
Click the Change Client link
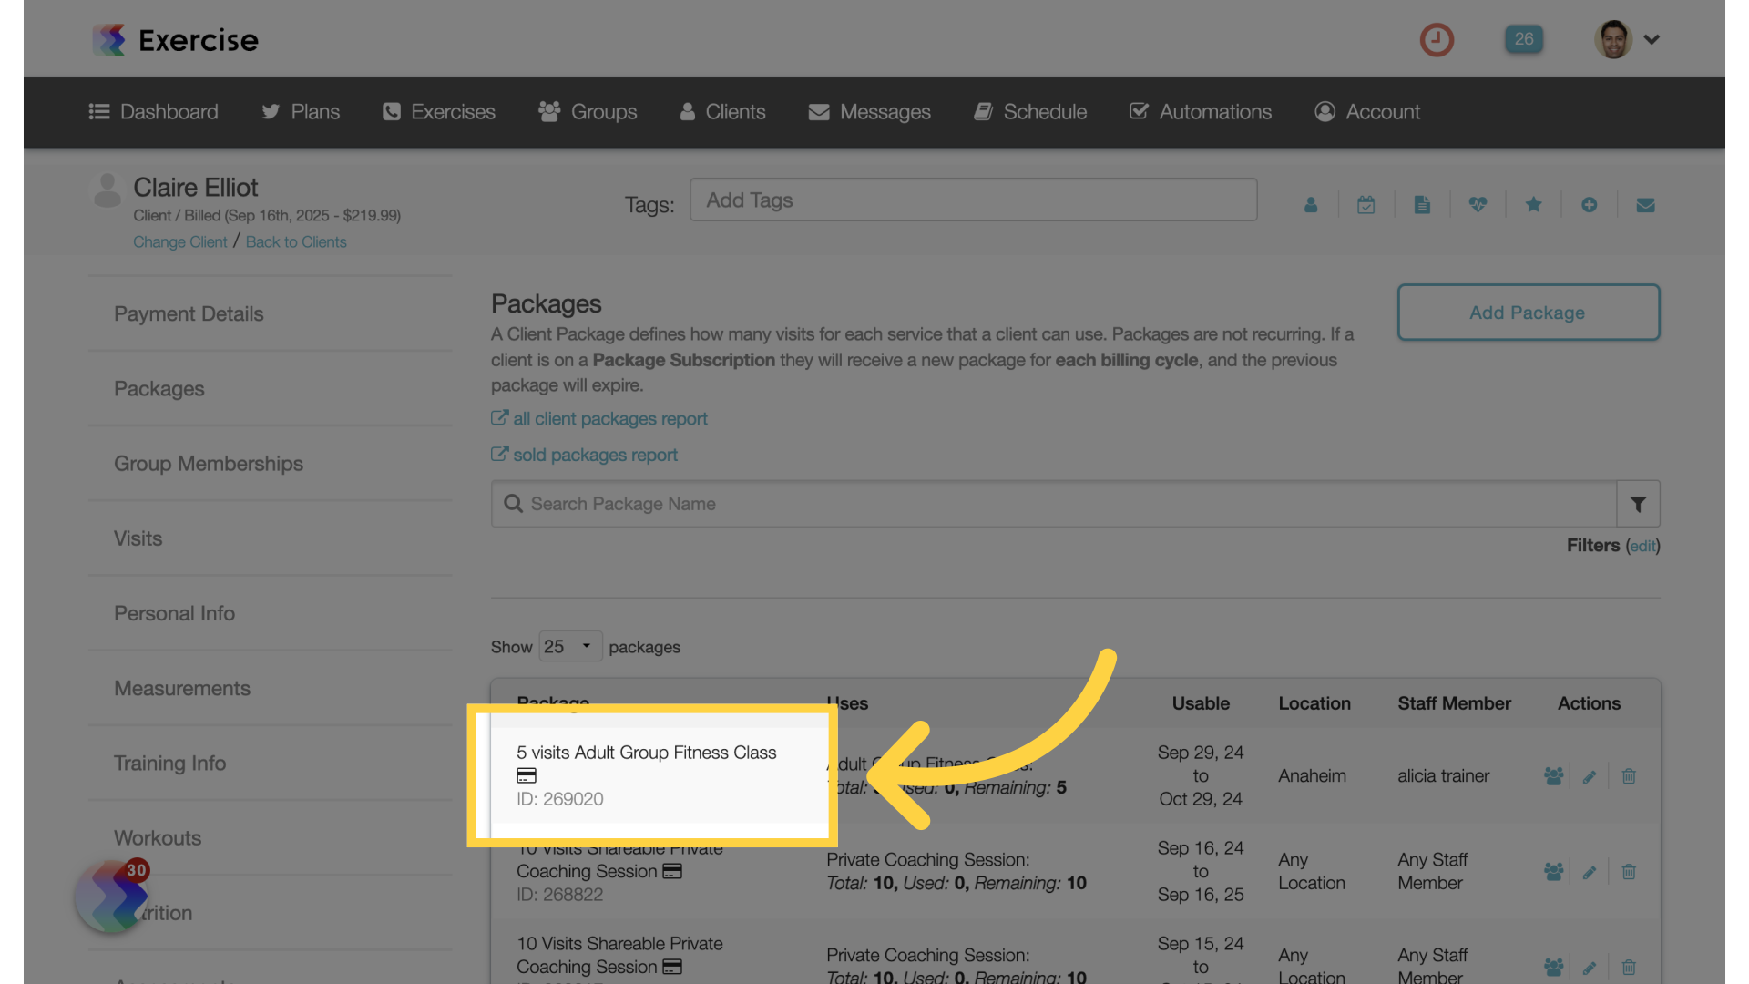180,242
